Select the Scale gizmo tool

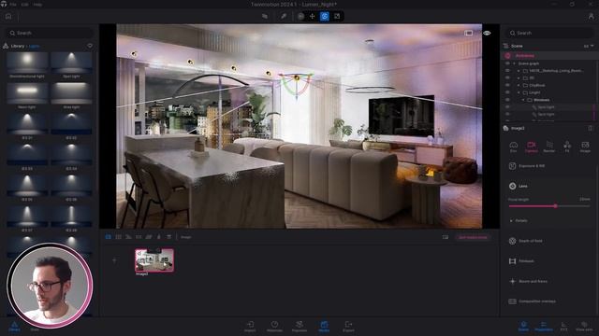[x=337, y=17]
